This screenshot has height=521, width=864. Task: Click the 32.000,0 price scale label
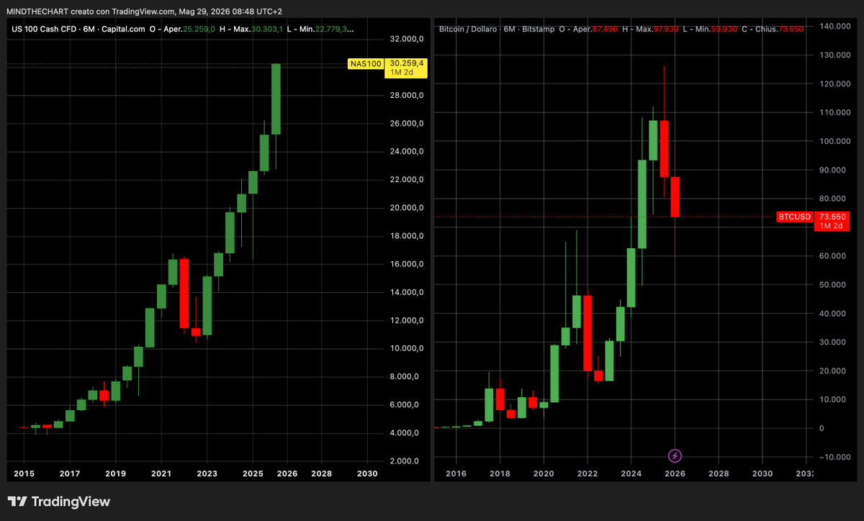point(406,39)
